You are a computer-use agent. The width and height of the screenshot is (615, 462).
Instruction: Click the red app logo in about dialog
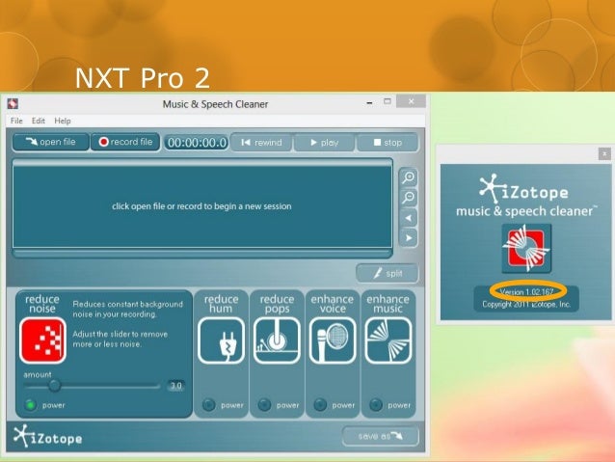[x=526, y=249]
